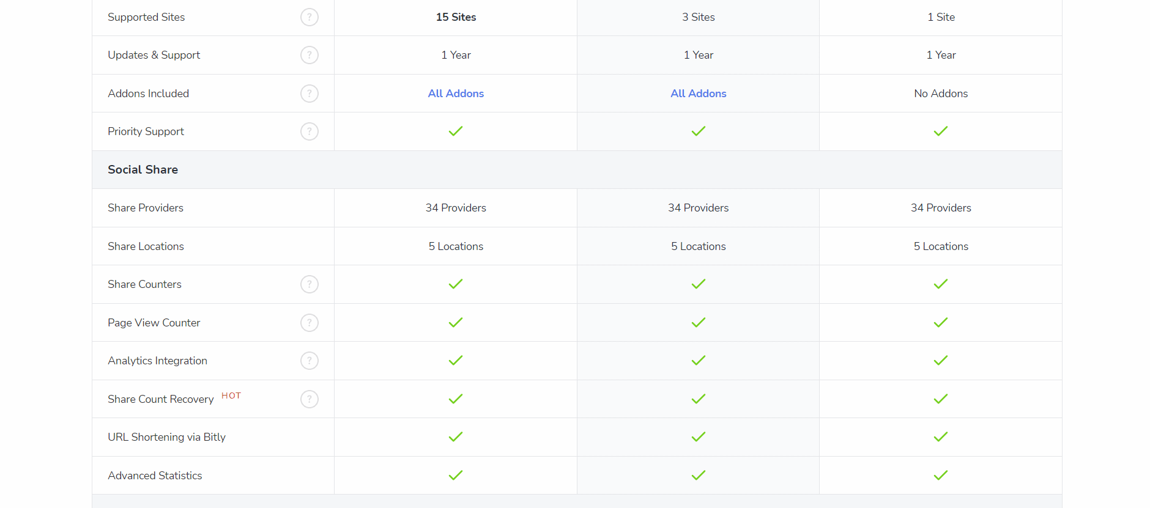Click 5 Locations in the 15 Sites column
Viewport: 1150px width, 508px height.
coord(456,246)
